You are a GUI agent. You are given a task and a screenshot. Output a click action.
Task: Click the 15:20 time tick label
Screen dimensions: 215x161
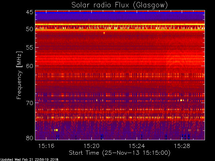pyautogui.click(x=91, y=146)
